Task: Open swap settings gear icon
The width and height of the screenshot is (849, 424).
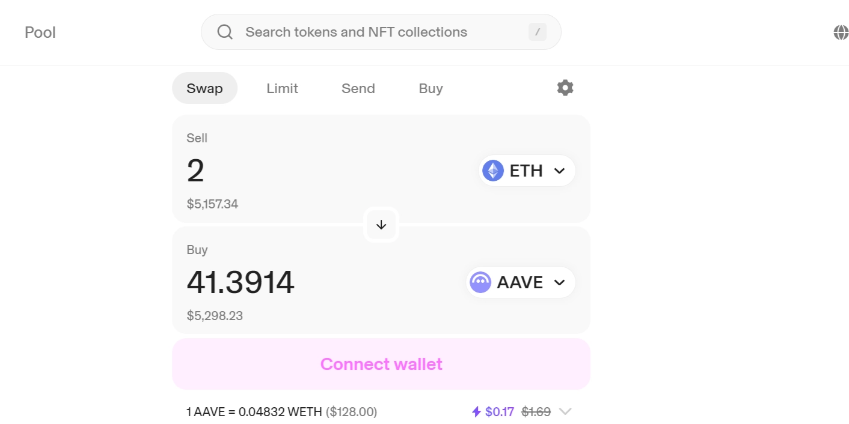Action: click(565, 88)
